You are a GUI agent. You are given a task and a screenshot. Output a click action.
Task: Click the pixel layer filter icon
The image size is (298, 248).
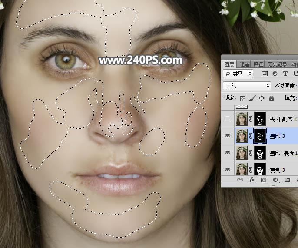pos(265,74)
